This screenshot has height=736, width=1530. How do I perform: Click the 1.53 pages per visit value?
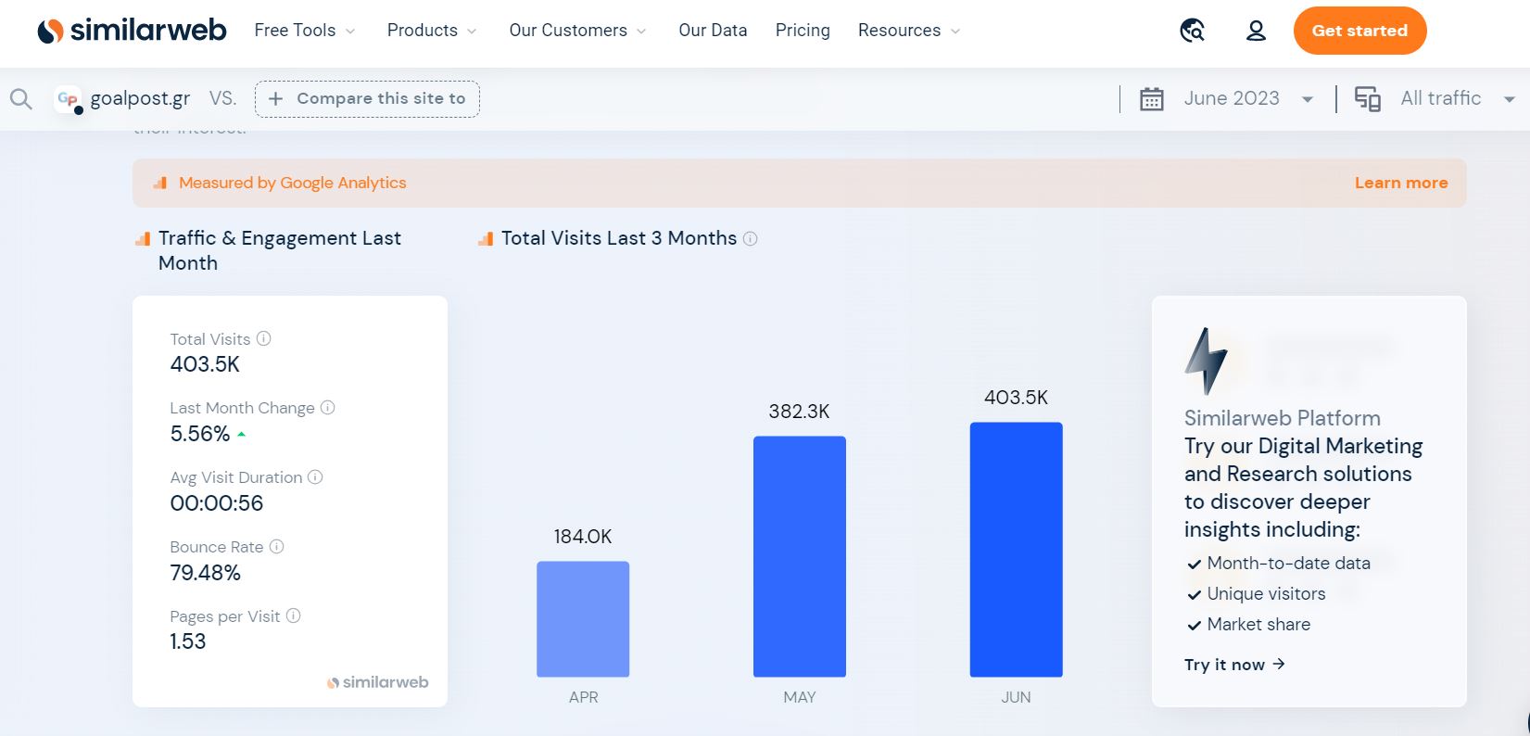(x=188, y=641)
